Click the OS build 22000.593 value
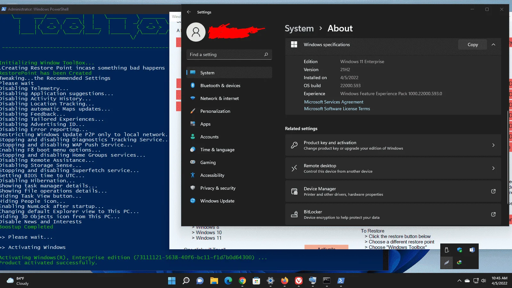Image resolution: width=512 pixels, height=288 pixels. tap(350, 86)
